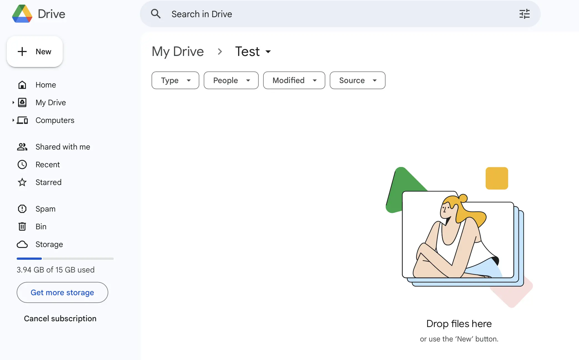Open the Google Drive home logo
The width and height of the screenshot is (579, 360).
(38, 14)
